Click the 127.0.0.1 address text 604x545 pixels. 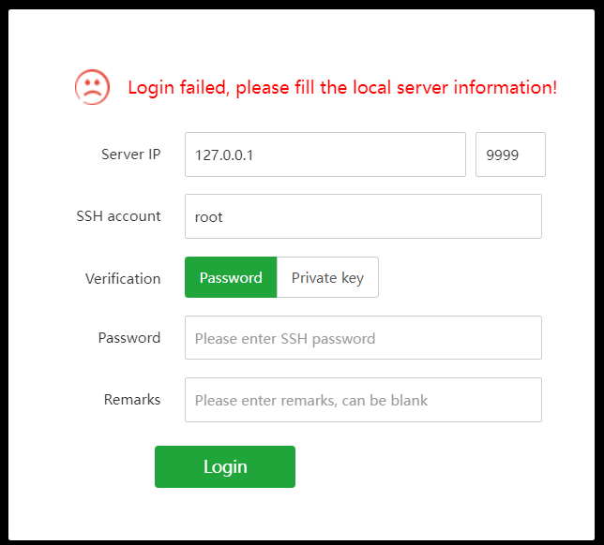click(224, 155)
